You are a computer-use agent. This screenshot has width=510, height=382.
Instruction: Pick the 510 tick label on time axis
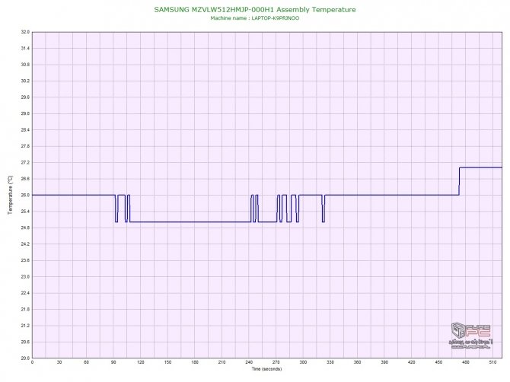coord(492,362)
